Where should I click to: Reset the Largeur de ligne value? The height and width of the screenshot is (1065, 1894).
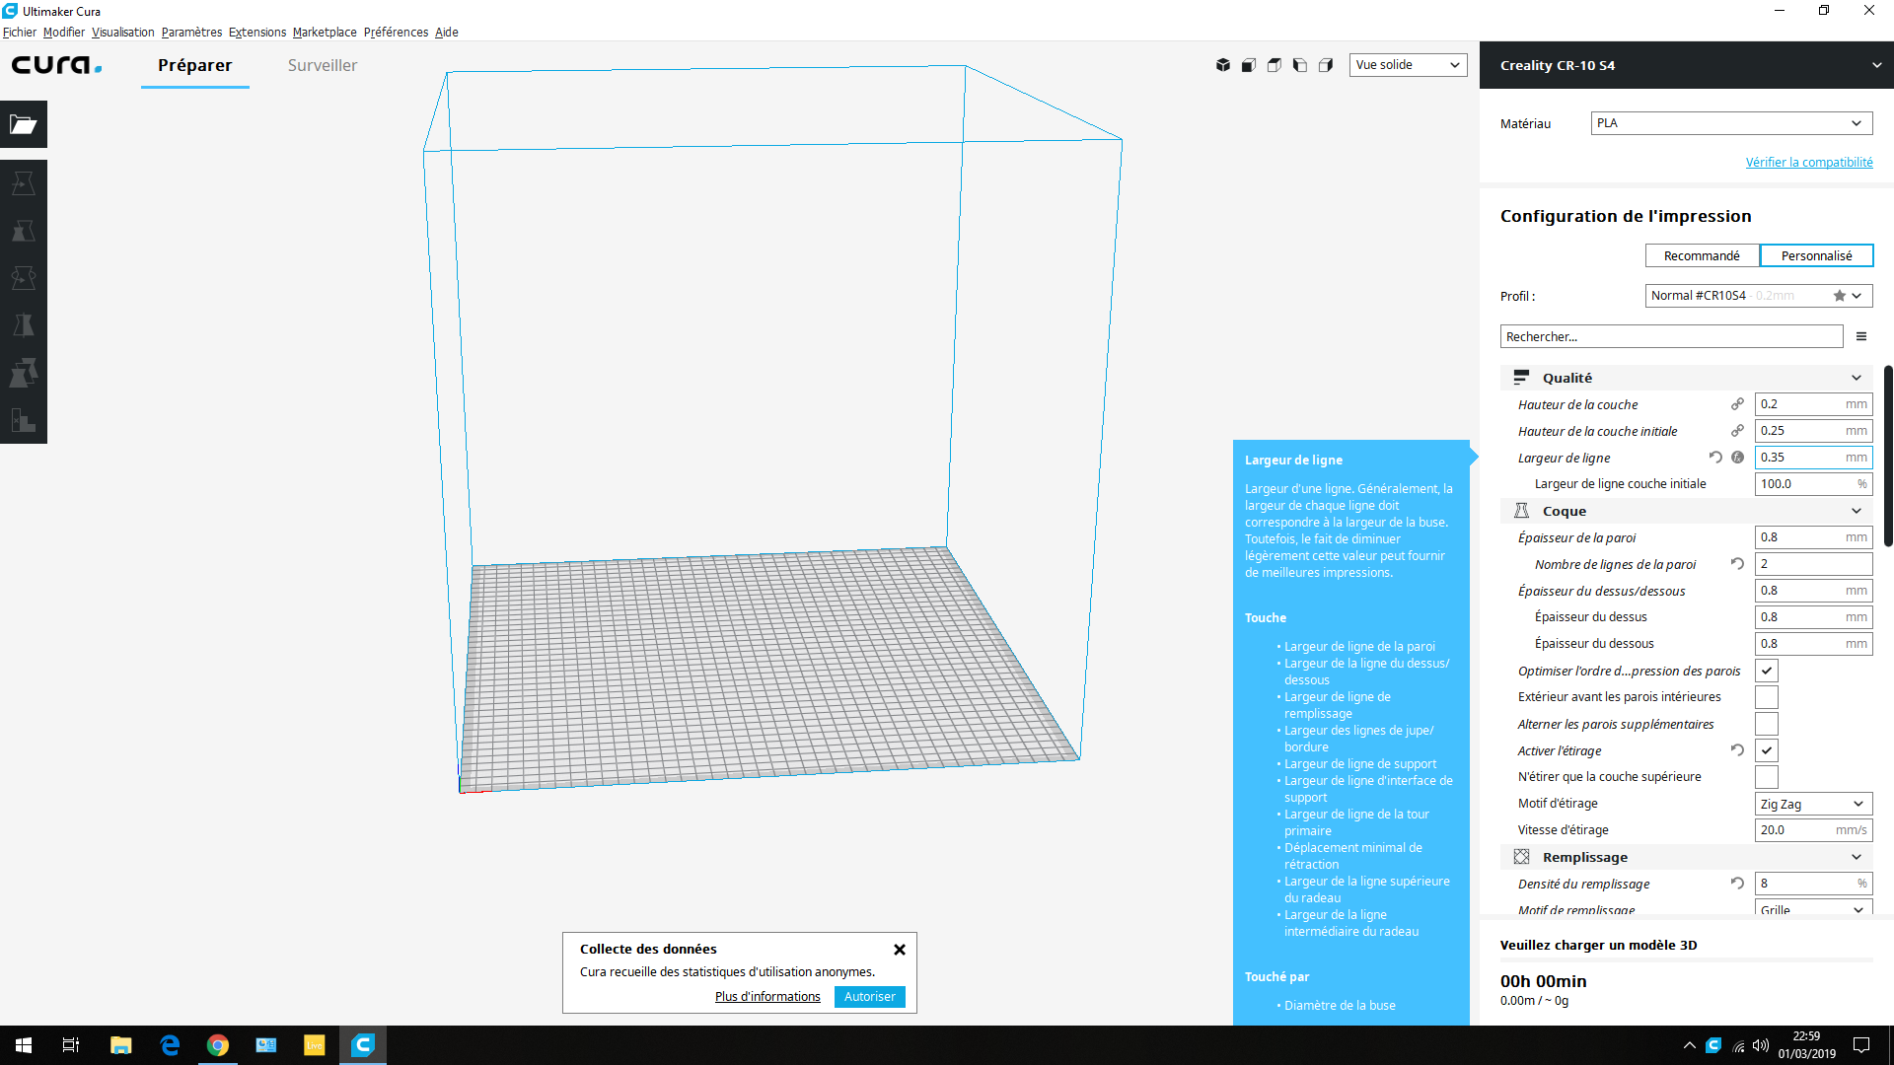[1715, 458]
